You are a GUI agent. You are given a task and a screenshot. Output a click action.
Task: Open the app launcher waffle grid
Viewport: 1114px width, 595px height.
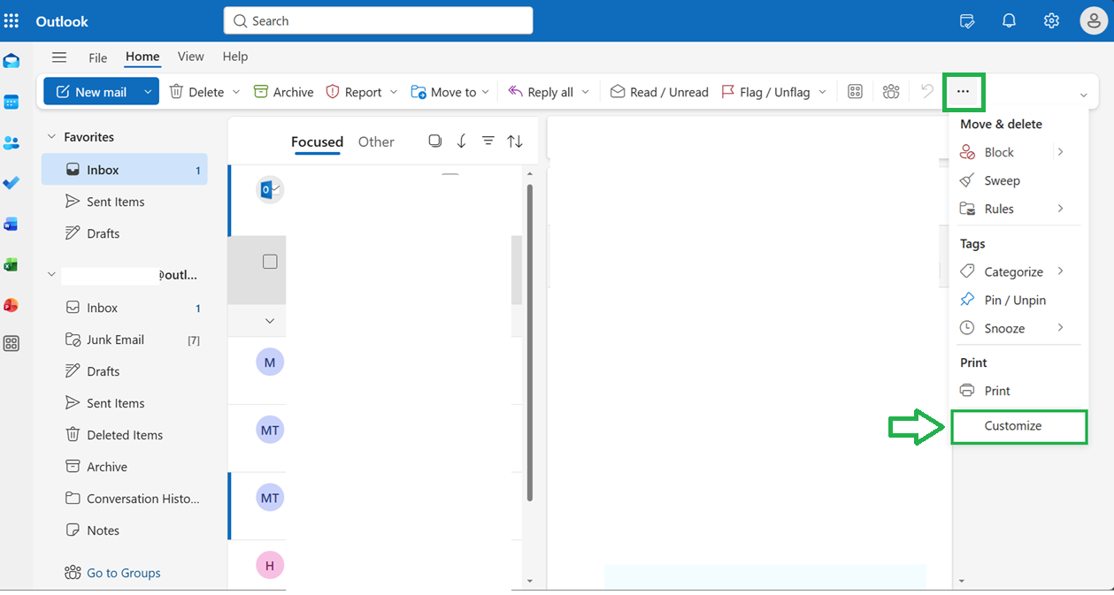(12, 20)
